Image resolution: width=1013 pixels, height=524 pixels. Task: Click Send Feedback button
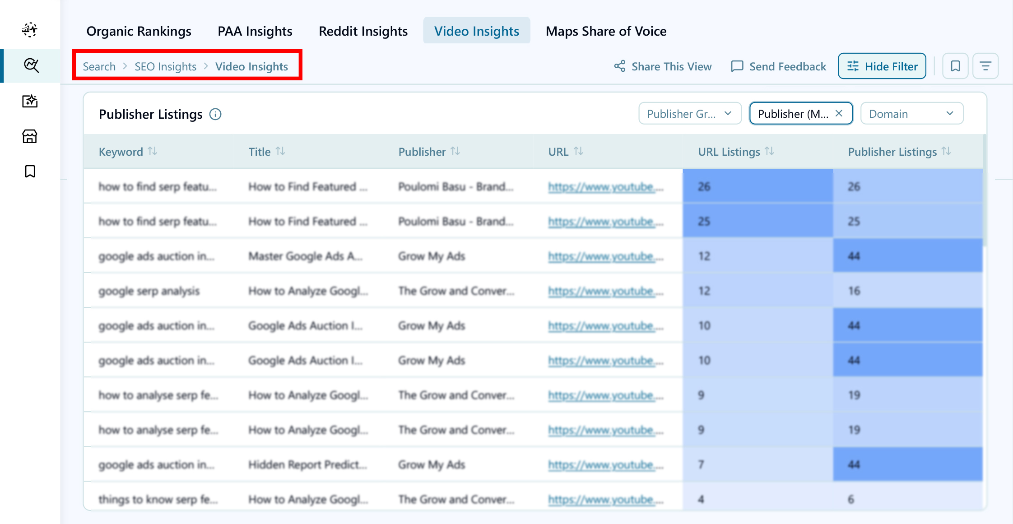coord(778,66)
